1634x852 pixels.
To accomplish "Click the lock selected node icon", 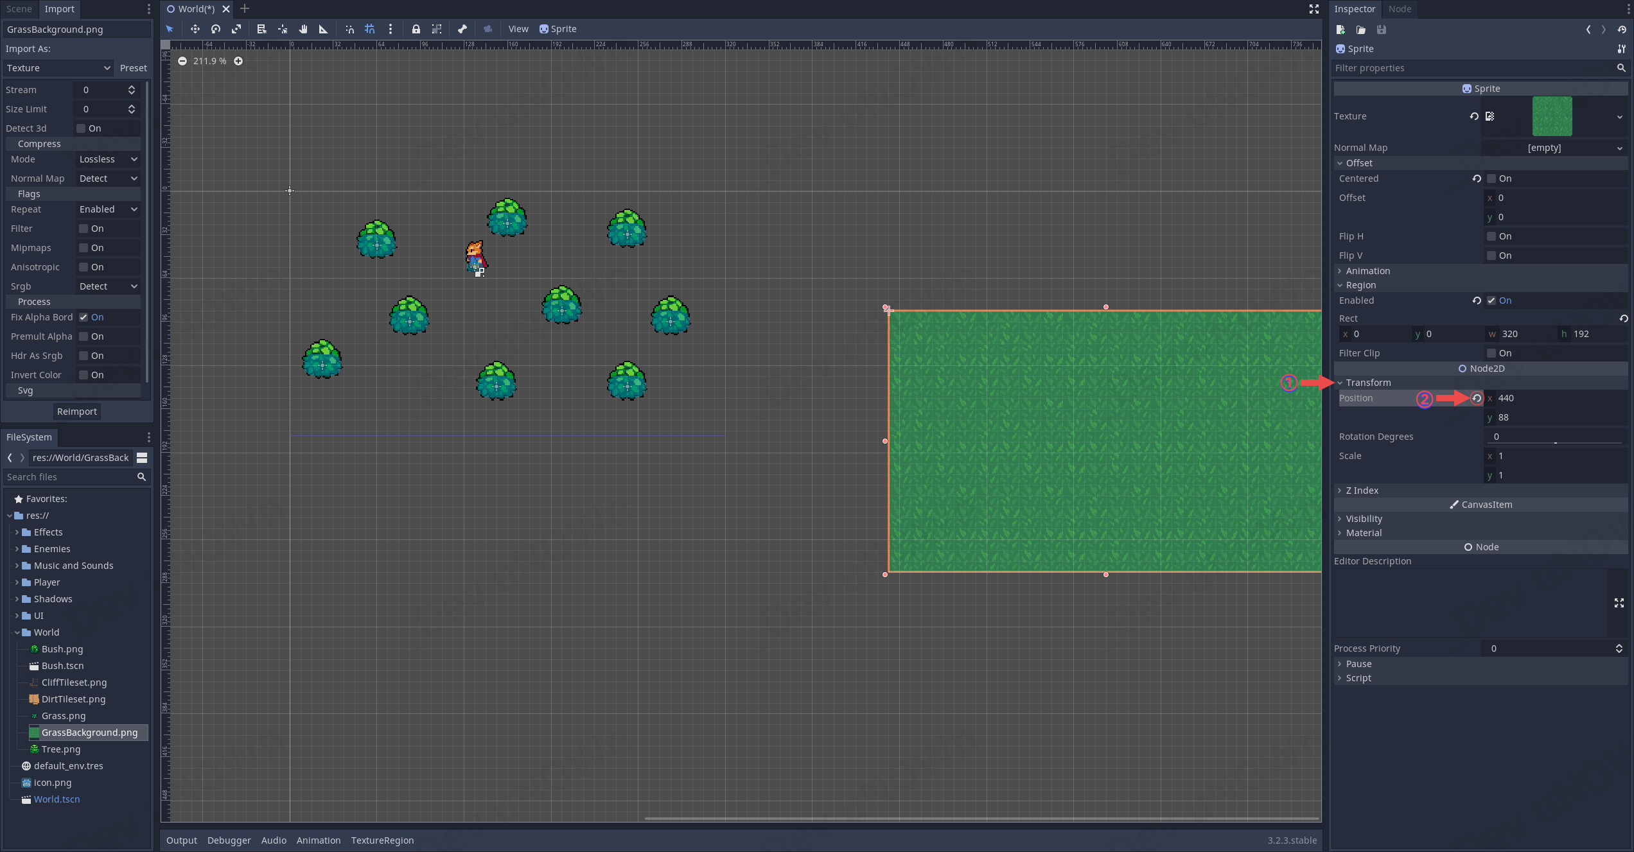I will (x=416, y=29).
